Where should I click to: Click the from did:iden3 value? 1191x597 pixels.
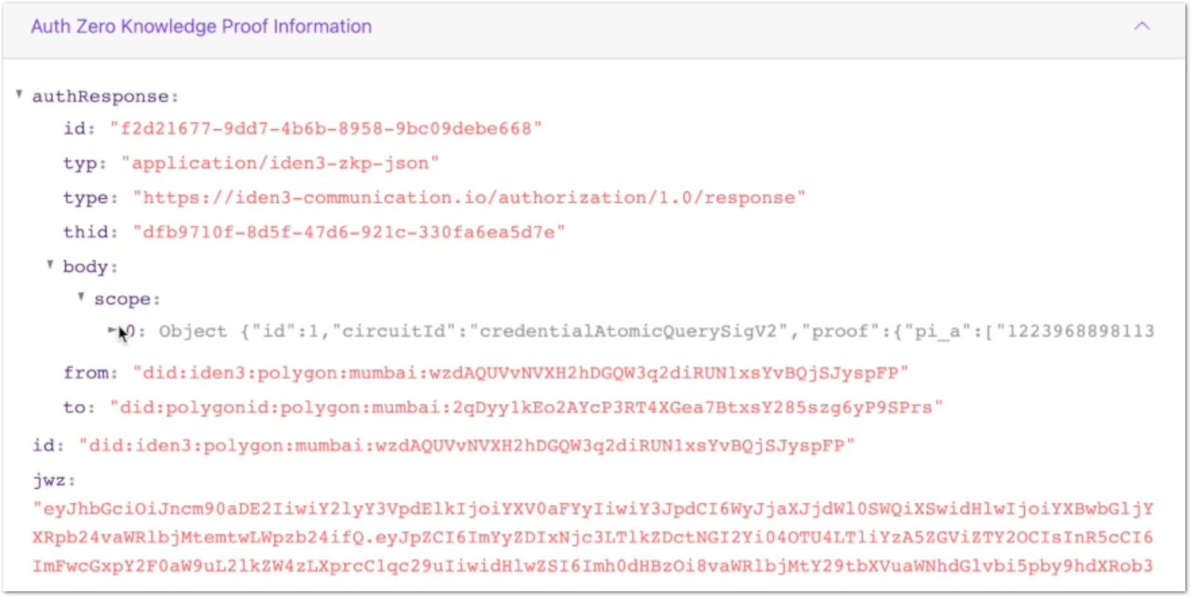pyautogui.click(x=521, y=373)
